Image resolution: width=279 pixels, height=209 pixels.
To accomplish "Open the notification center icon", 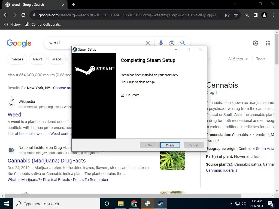I will pyautogui.click(x=271, y=204).
